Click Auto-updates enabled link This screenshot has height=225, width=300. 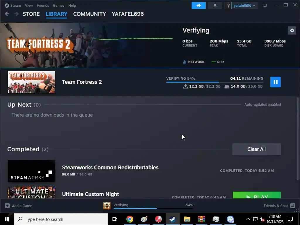coord(262,105)
